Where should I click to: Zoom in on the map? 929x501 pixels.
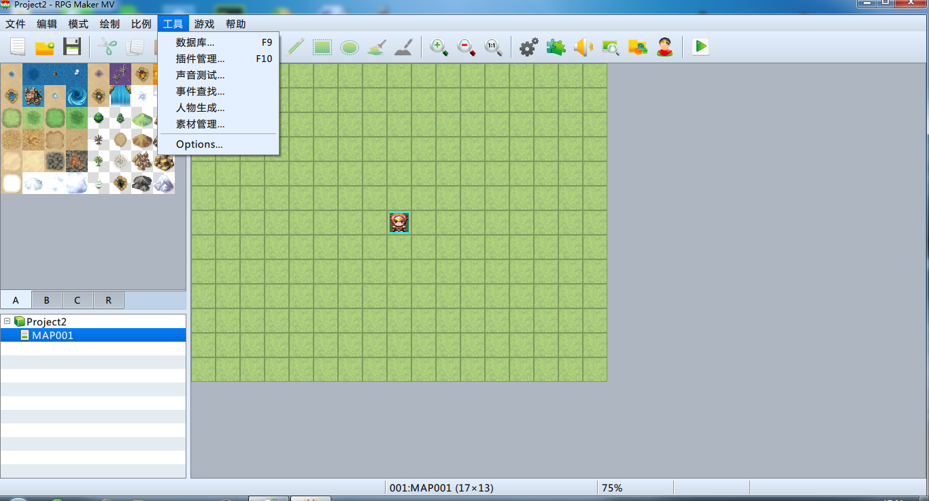point(439,47)
